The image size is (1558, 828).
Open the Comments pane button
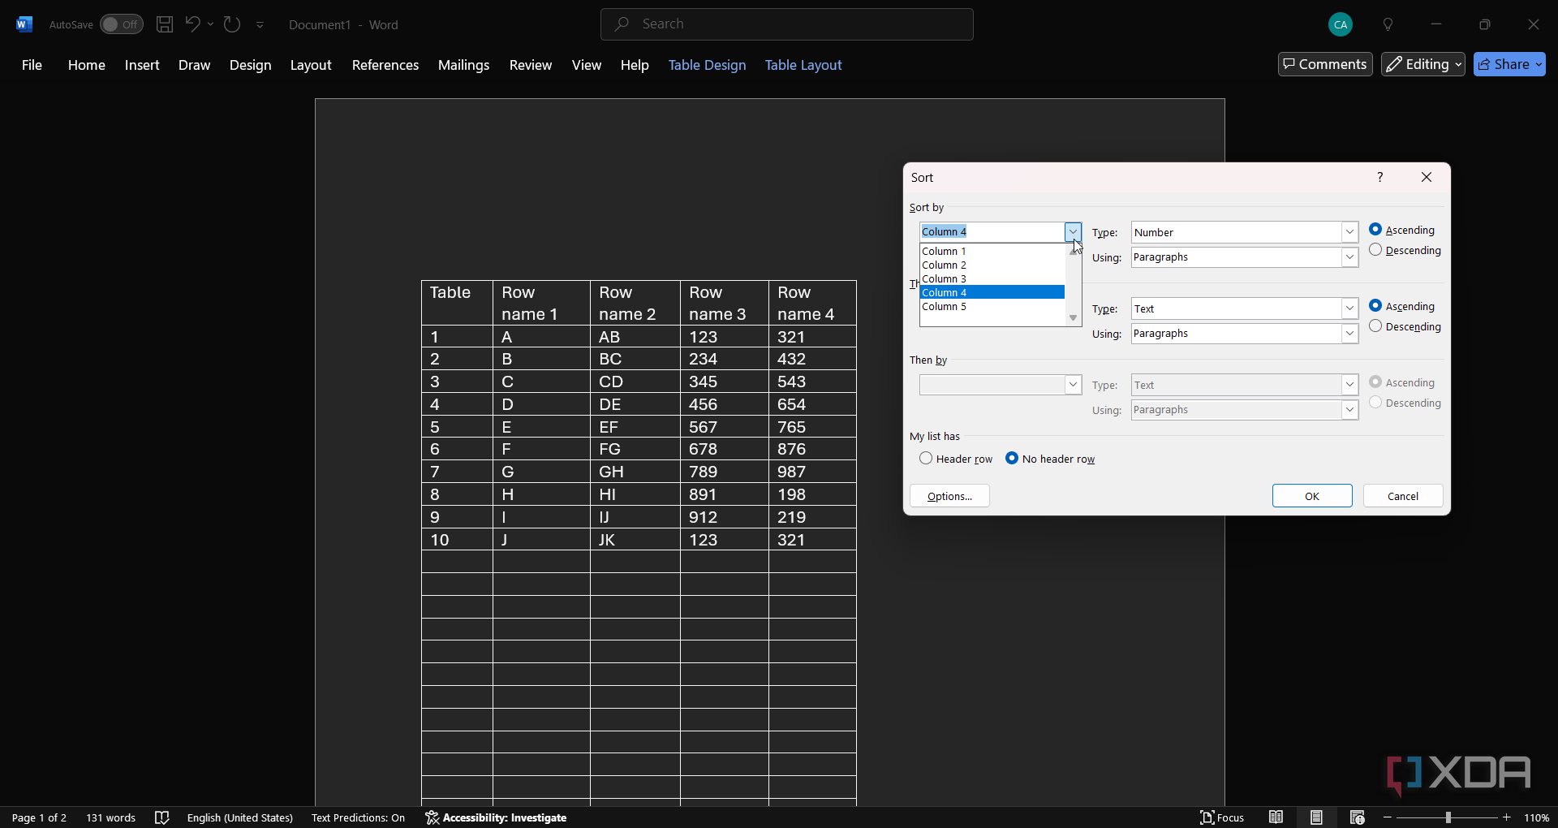(x=1325, y=64)
